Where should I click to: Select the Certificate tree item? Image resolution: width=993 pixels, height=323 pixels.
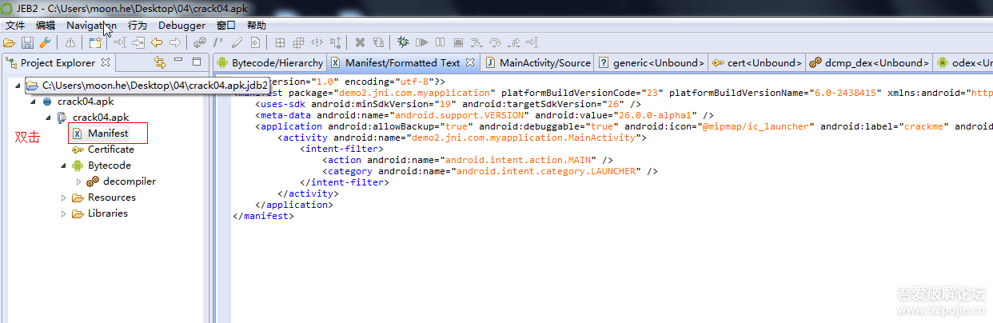coord(102,150)
